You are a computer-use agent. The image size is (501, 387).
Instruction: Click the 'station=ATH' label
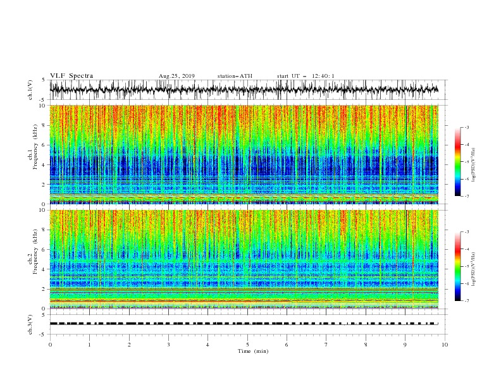tap(235, 76)
